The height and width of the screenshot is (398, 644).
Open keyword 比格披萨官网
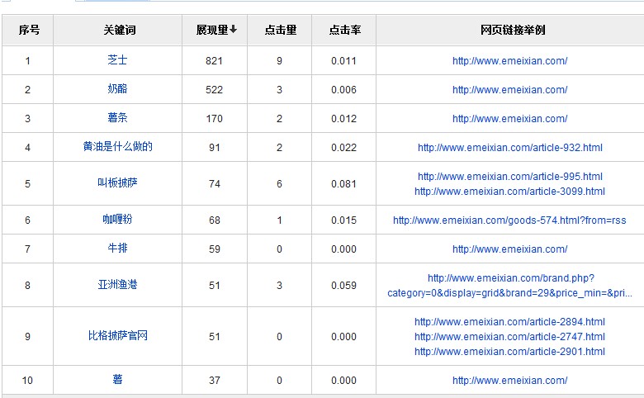(117, 336)
